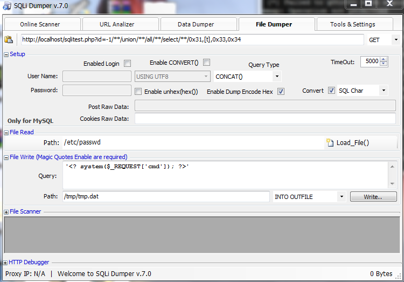The width and height of the screenshot is (404, 282).
Task: Collapse the File Read section
Action: point(6,133)
